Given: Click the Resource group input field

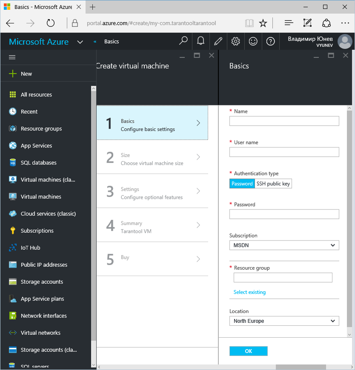Looking at the screenshot, I should coord(283,277).
